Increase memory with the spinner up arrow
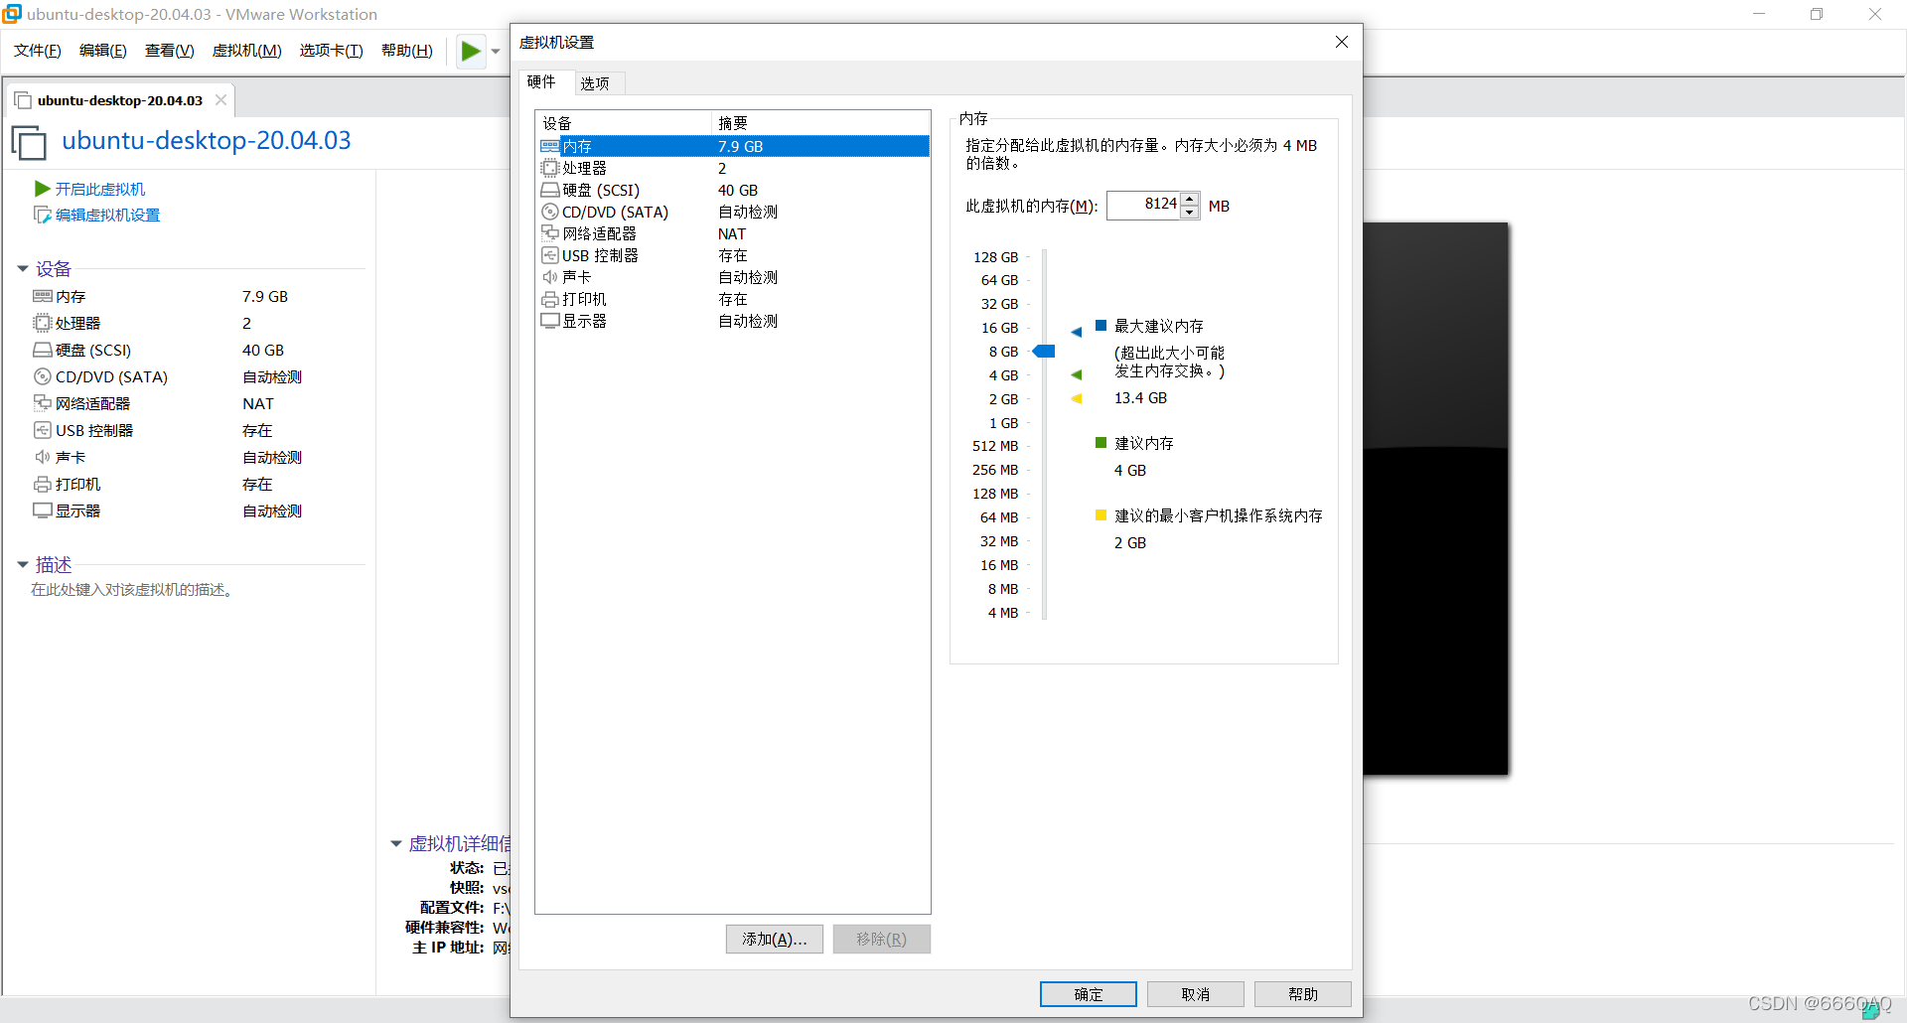The width and height of the screenshot is (1907, 1023). pos(1190,200)
